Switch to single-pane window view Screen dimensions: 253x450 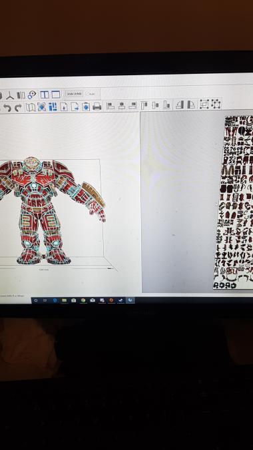click(x=56, y=95)
